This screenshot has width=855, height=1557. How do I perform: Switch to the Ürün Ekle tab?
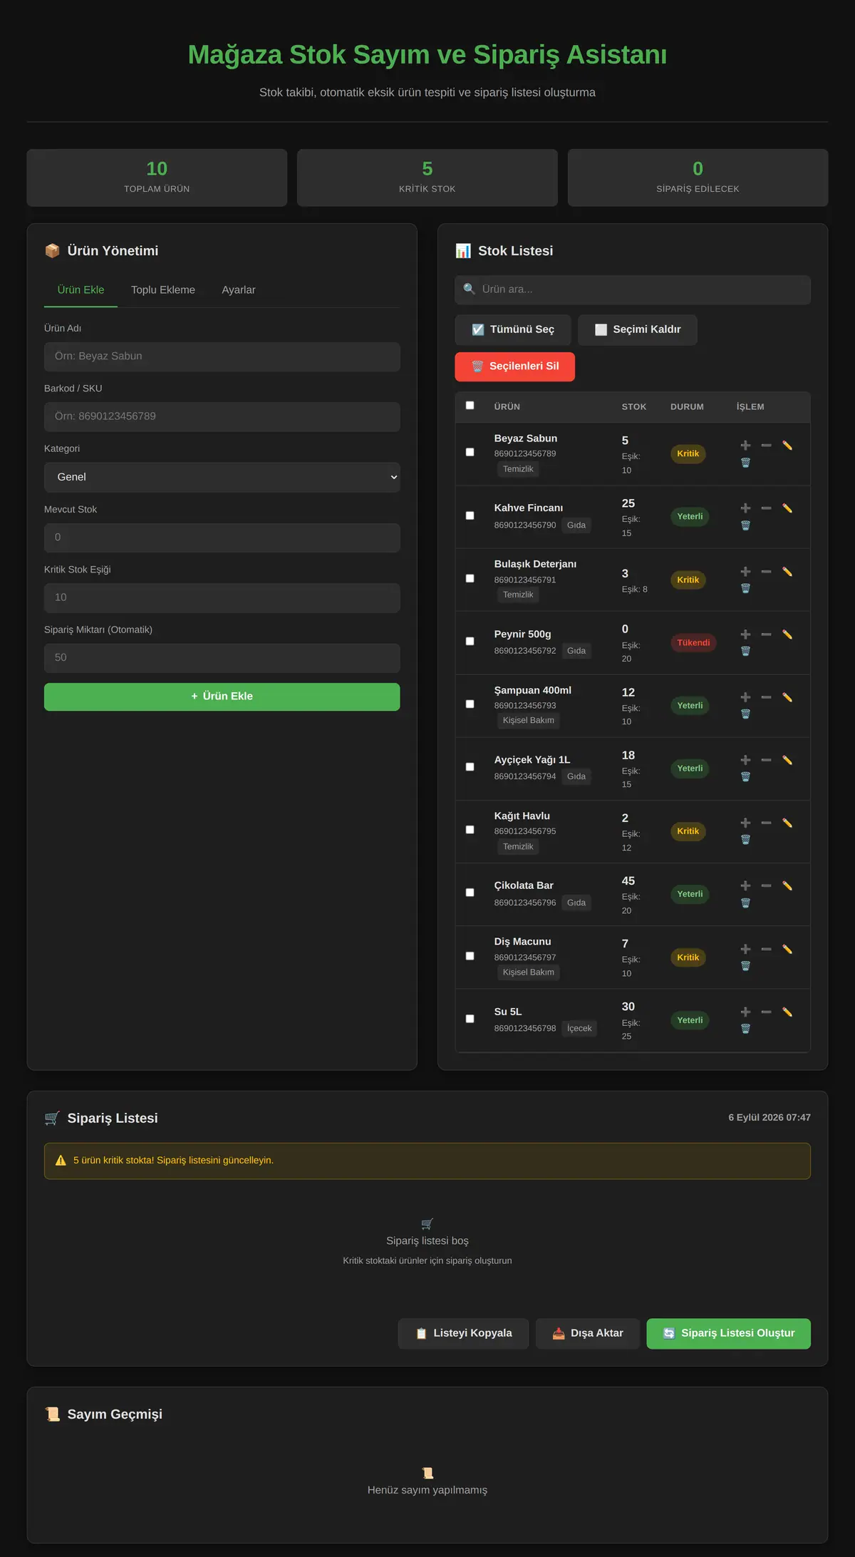(81, 290)
